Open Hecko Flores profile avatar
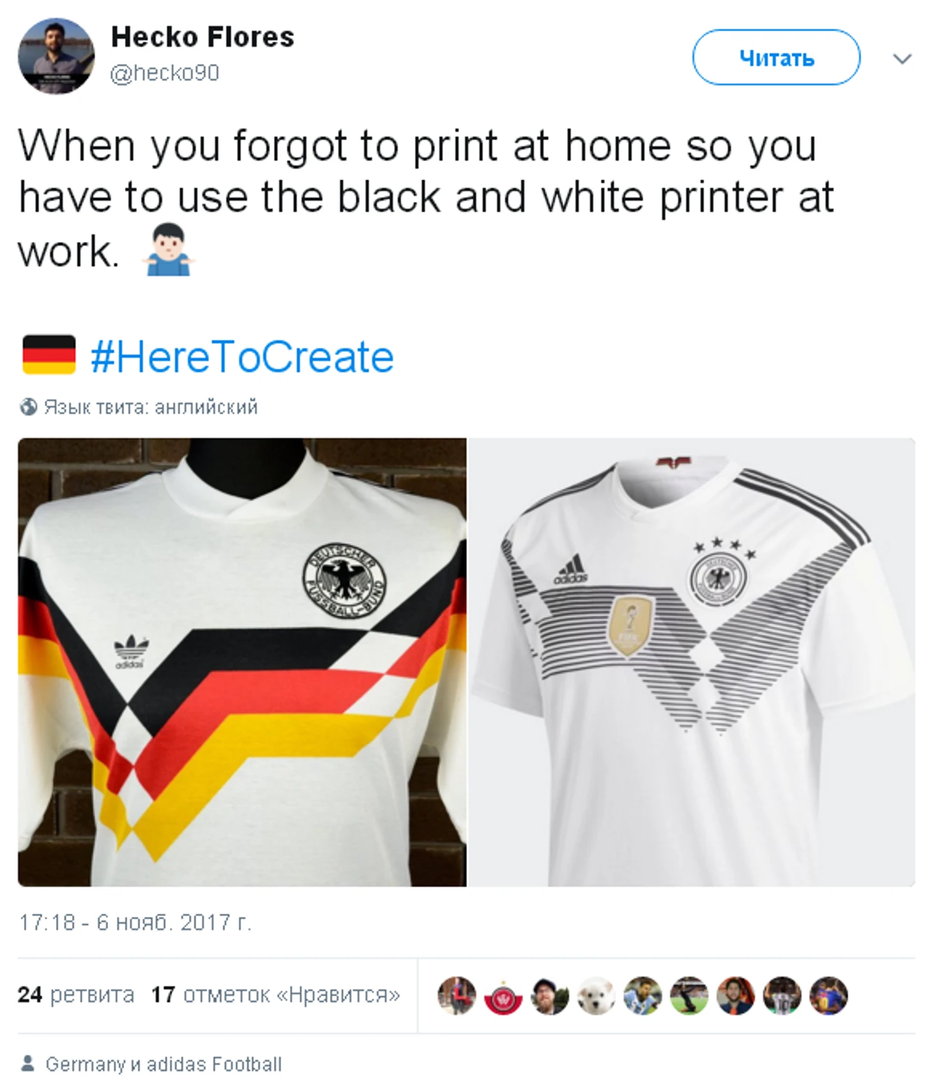The height and width of the screenshot is (1090, 939). tap(57, 56)
